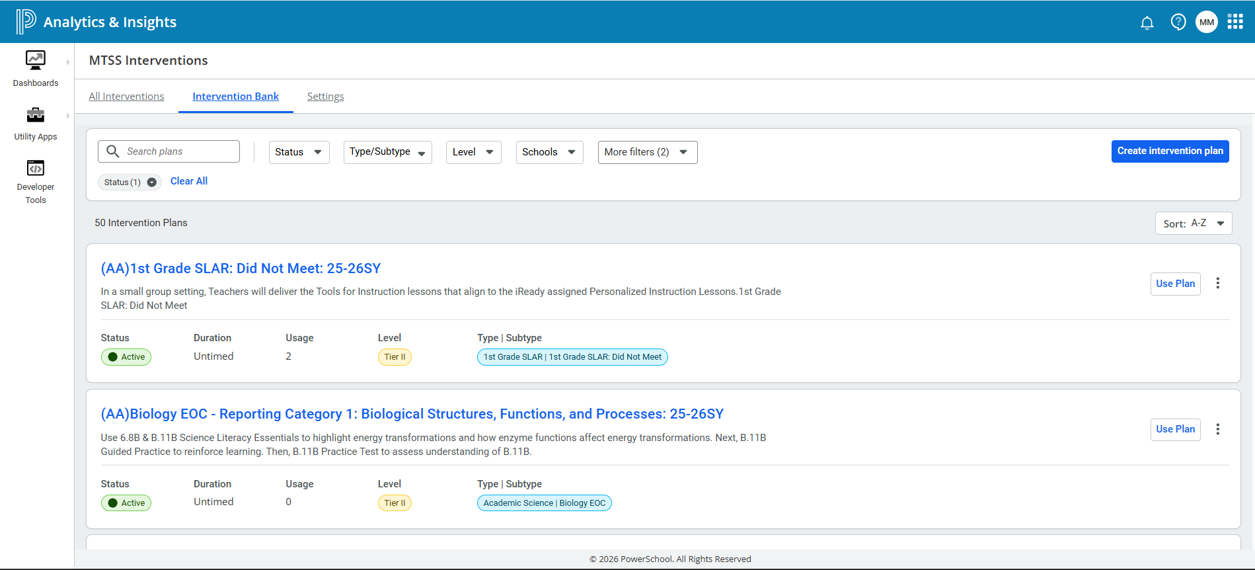
Task: Change the Sort A-Z dropdown
Action: coord(1194,224)
